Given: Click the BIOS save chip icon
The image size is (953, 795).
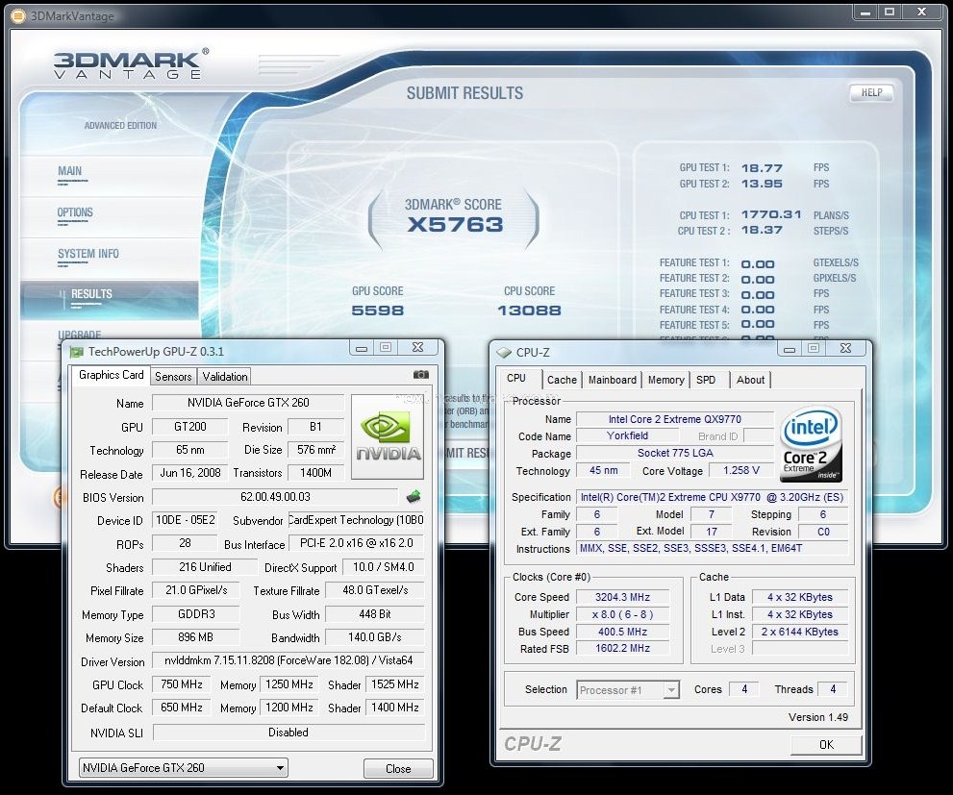Looking at the screenshot, I should click(414, 497).
